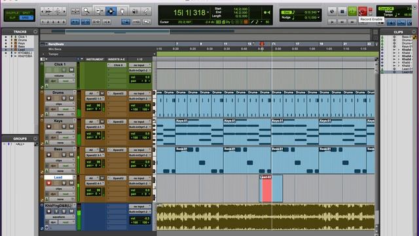Image resolution: width=419 pixels, height=236 pixels.
Task: Open Lead track output path selector
Action: pyautogui.click(x=139, y=184)
